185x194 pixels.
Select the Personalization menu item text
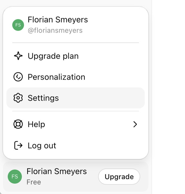pos(56,77)
